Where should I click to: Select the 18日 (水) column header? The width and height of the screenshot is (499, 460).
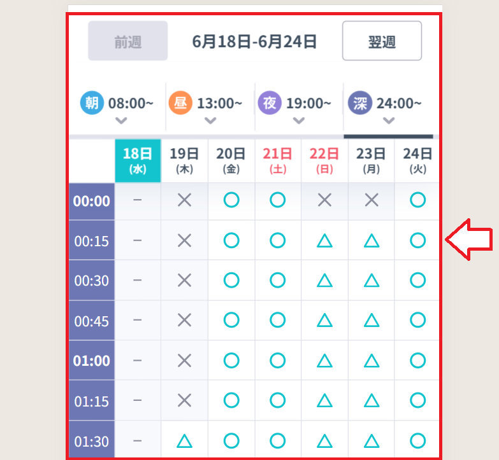tap(138, 160)
